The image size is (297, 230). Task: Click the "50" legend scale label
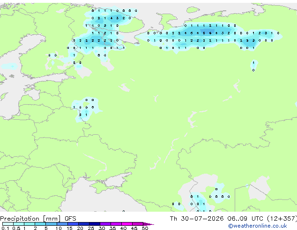click(145, 228)
